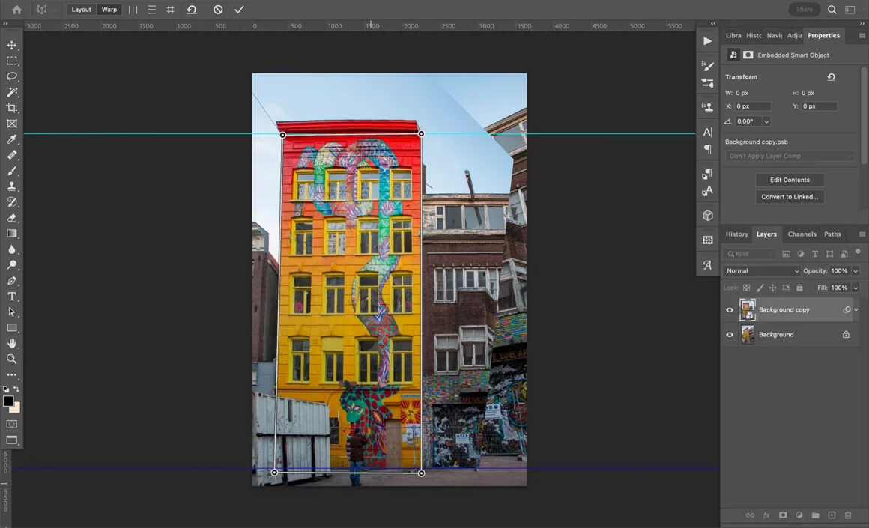Image resolution: width=869 pixels, height=528 pixels.
Task: Select the Crop tool
Action: 12,108
